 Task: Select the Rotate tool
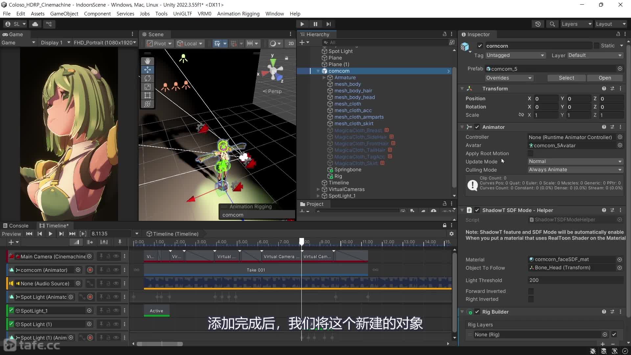[148, 78]
